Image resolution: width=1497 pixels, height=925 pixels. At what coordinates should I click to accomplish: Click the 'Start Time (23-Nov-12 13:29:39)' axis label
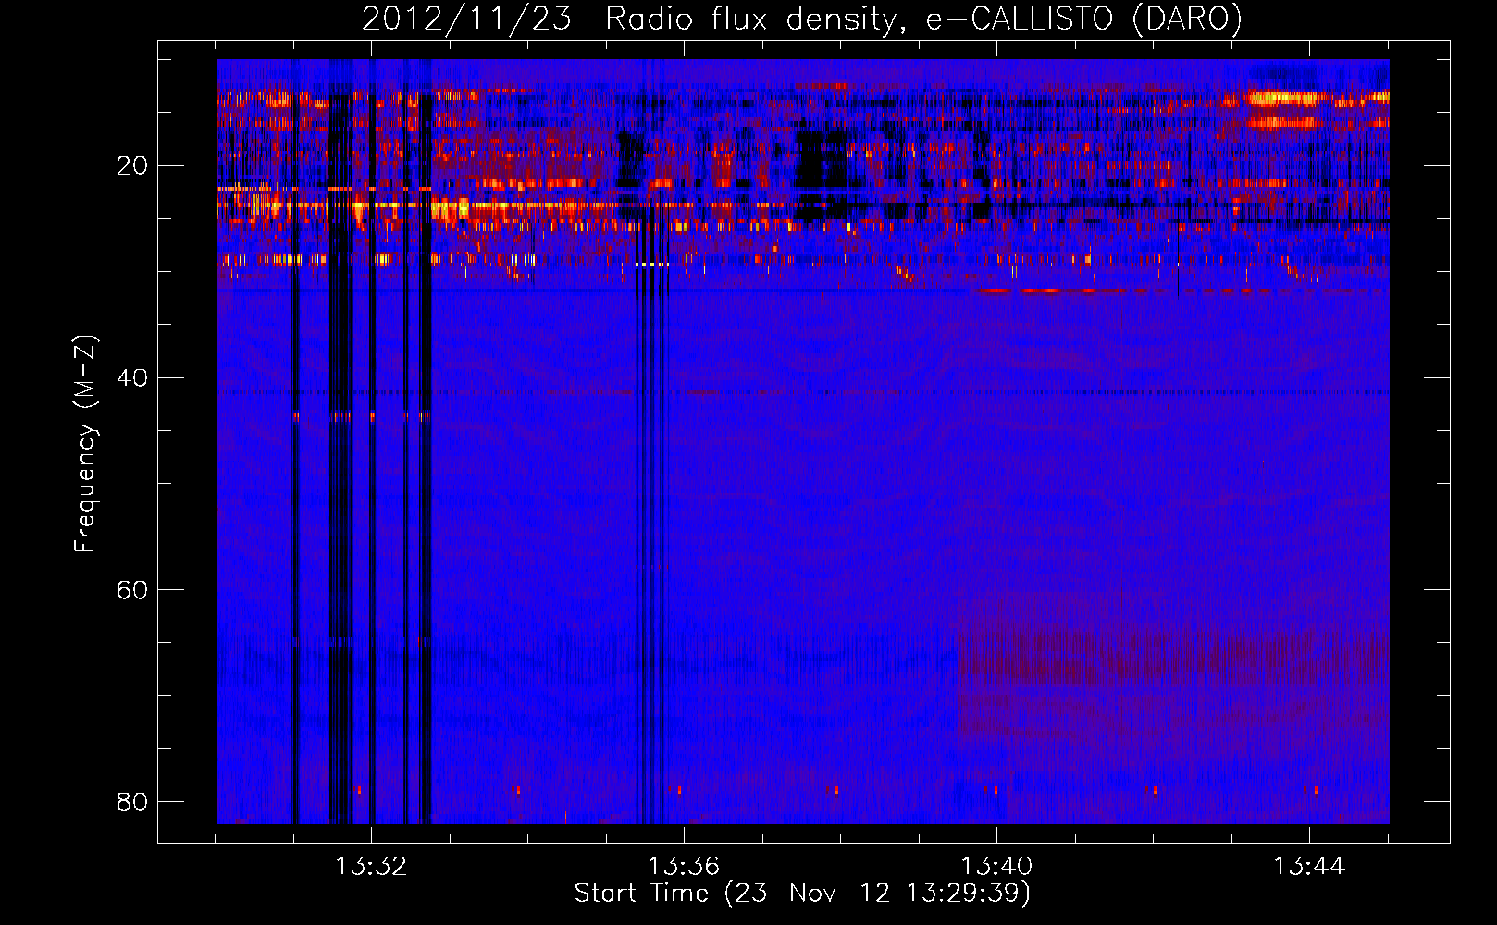(802, 894)
